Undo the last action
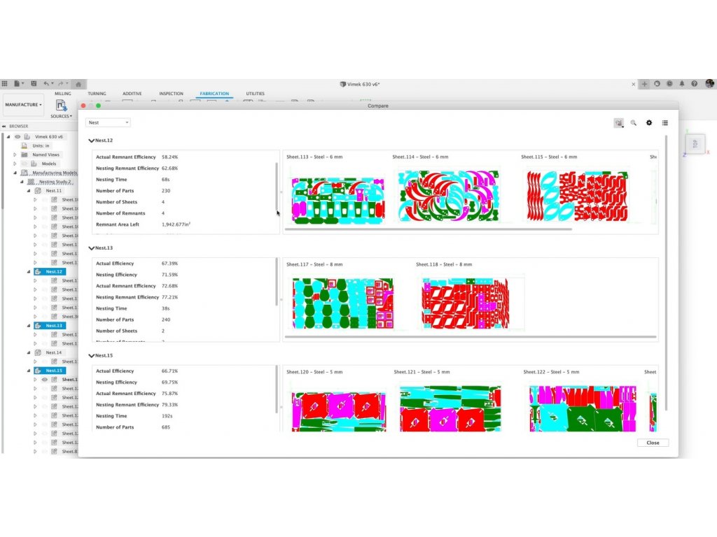Viewport: 717px width, 537px height. [x=46, y=84]
